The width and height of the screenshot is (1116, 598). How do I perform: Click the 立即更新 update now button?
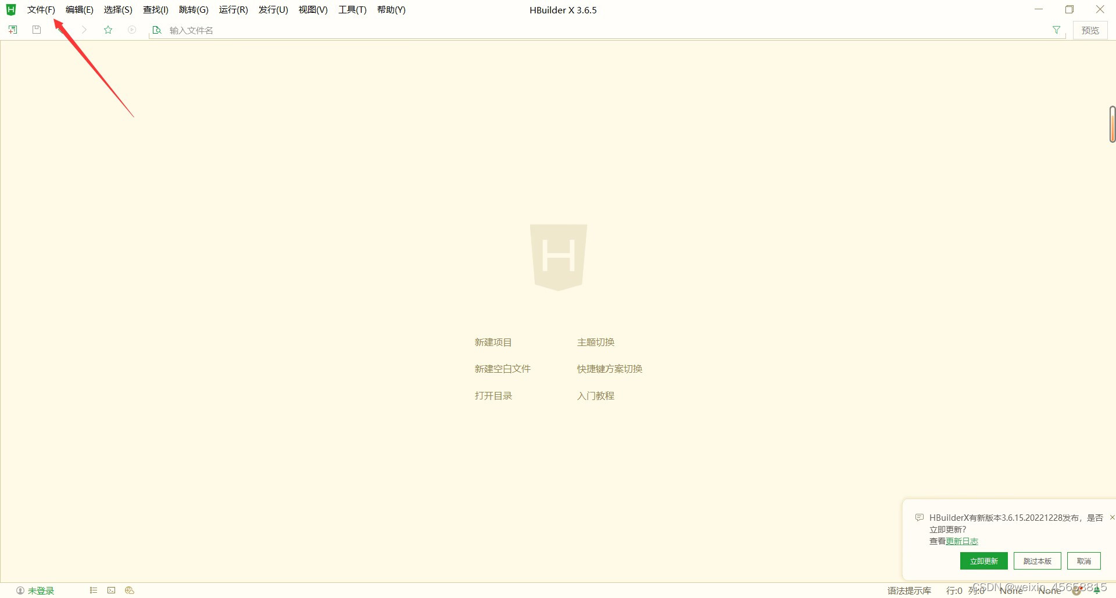click(983, 561)
